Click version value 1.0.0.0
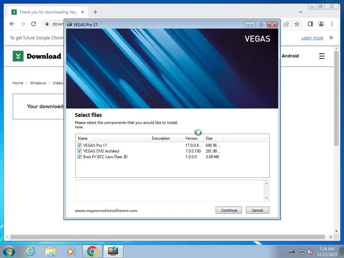 click(x=191, y=157)
